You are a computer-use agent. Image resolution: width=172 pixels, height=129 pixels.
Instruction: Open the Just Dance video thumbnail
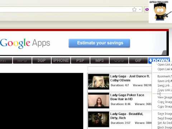pyautogui.click(x=99, y=82)
